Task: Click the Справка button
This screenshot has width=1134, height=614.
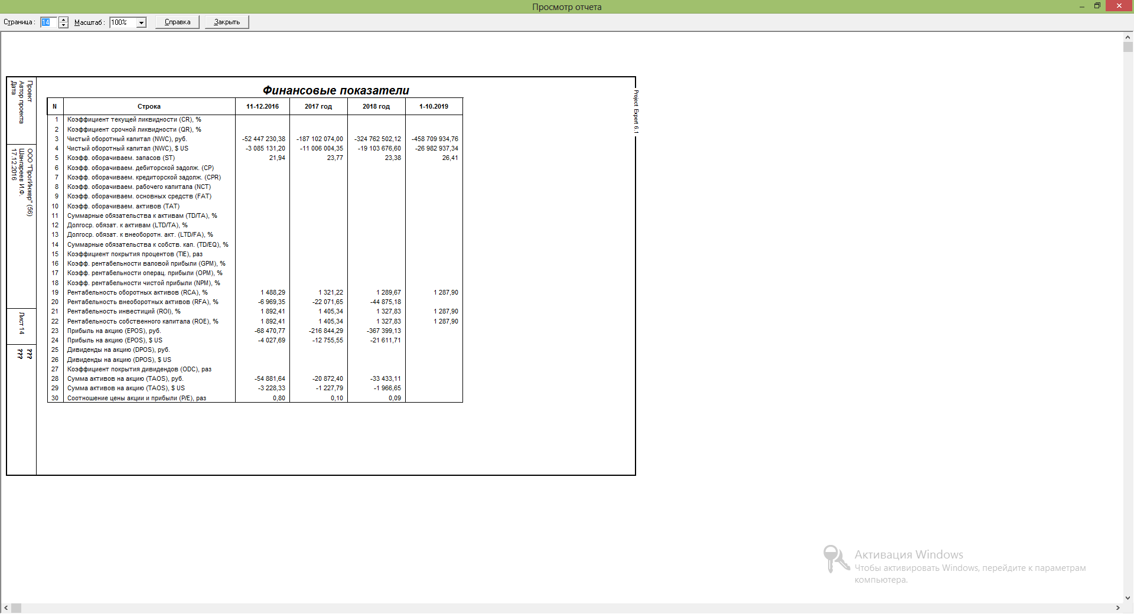Action: pos(177,22)
